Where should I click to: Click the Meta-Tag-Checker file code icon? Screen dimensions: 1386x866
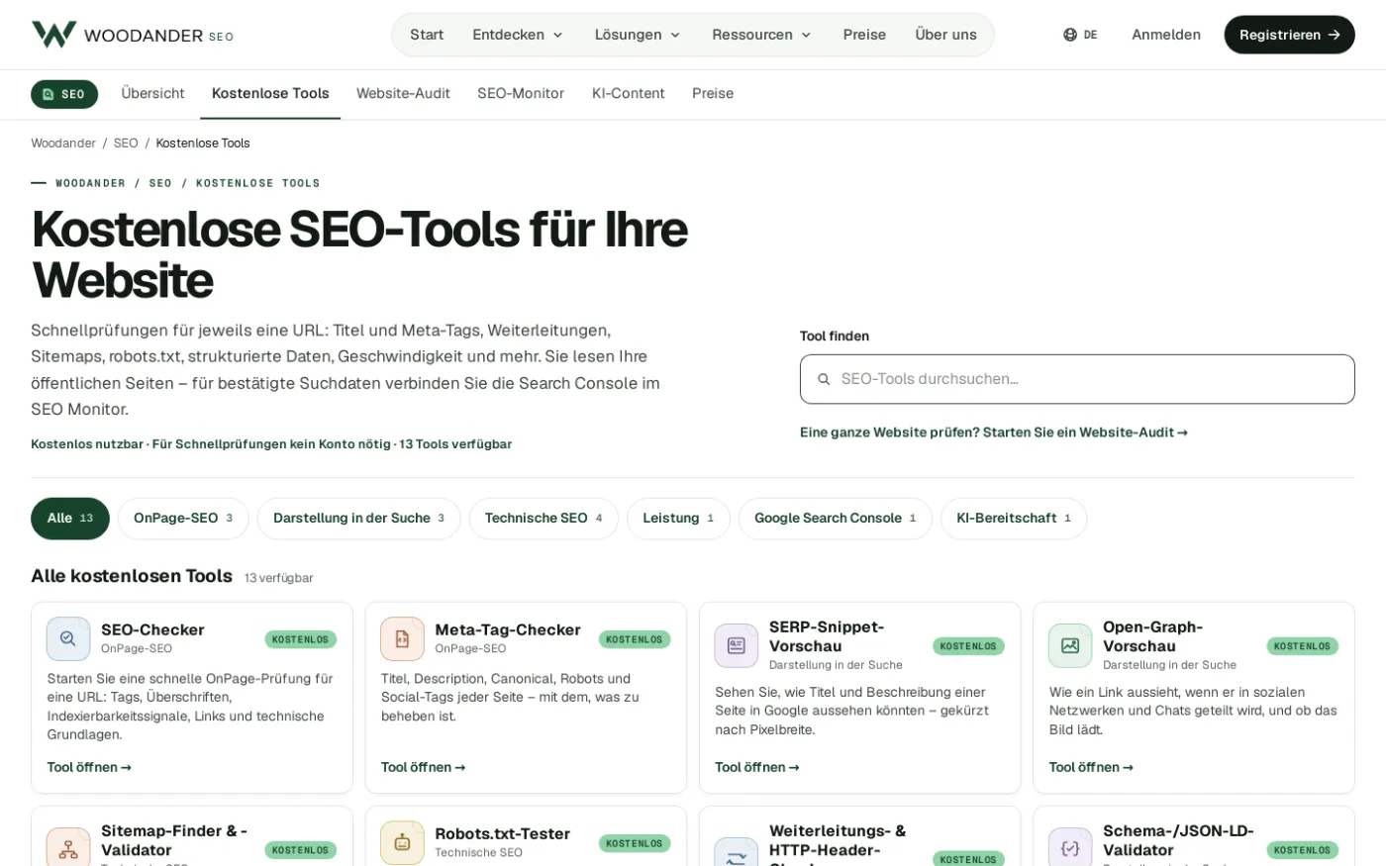402,639
